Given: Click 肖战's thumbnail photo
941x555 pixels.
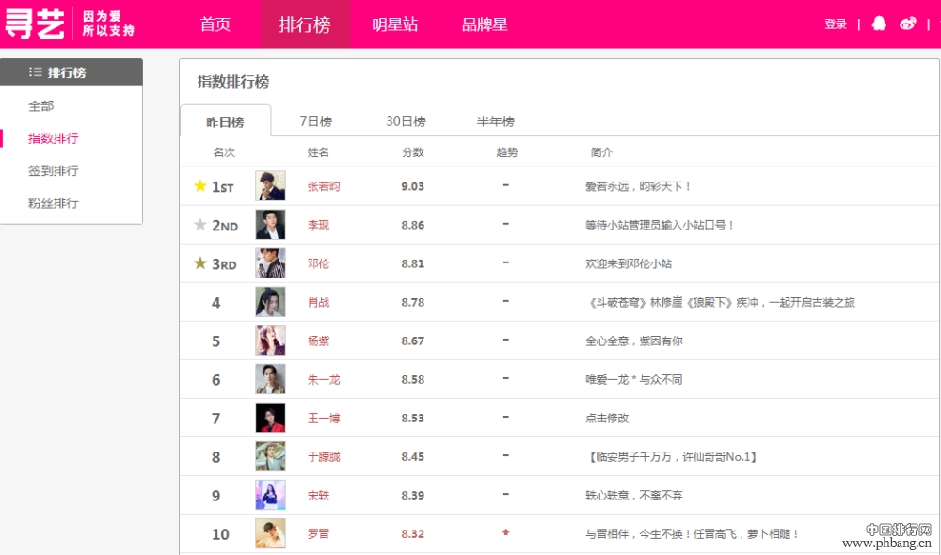Looking at the screenshot, I should pyautogui.click(x=270, y=301).
